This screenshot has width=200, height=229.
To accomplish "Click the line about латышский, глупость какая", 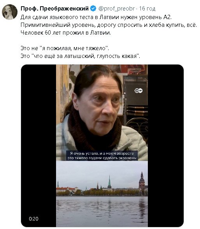I will pyautogui.click(x=80, y=56).
